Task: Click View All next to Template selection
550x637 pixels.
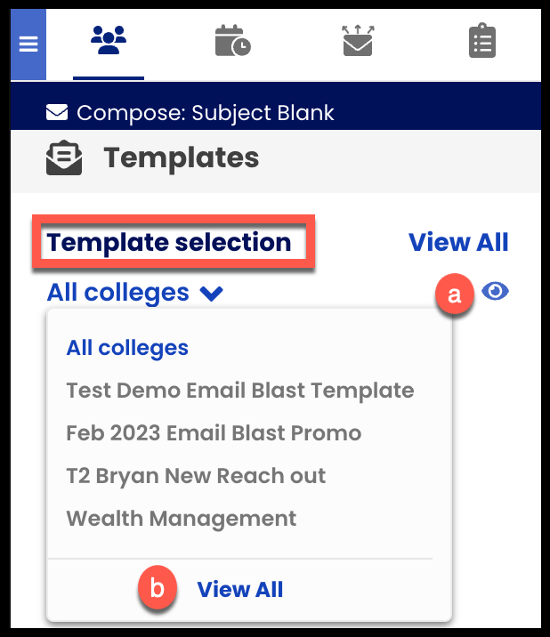Action: click(x=457, y=242)
